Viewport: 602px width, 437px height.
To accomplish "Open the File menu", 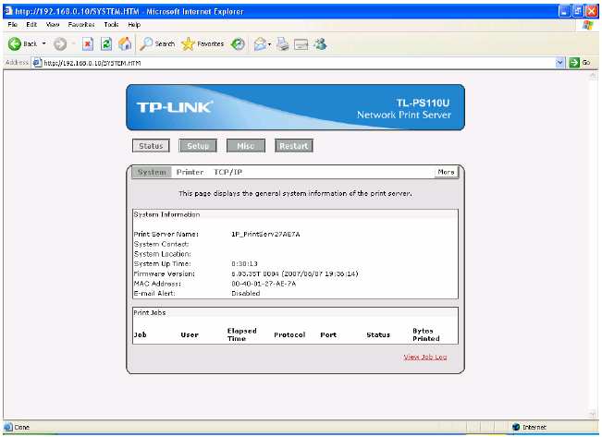I will (x=13, y=25).
